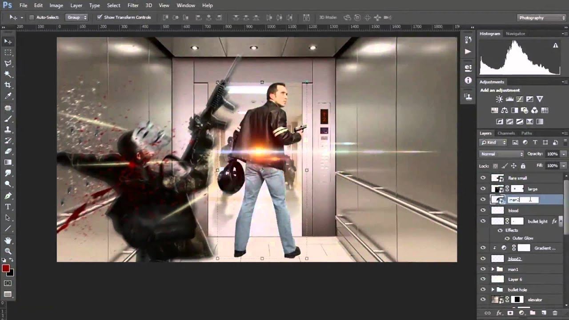Viewport: 569px width, 320px height.
Task: Open the Filter menu
Action: coord(133,5)
